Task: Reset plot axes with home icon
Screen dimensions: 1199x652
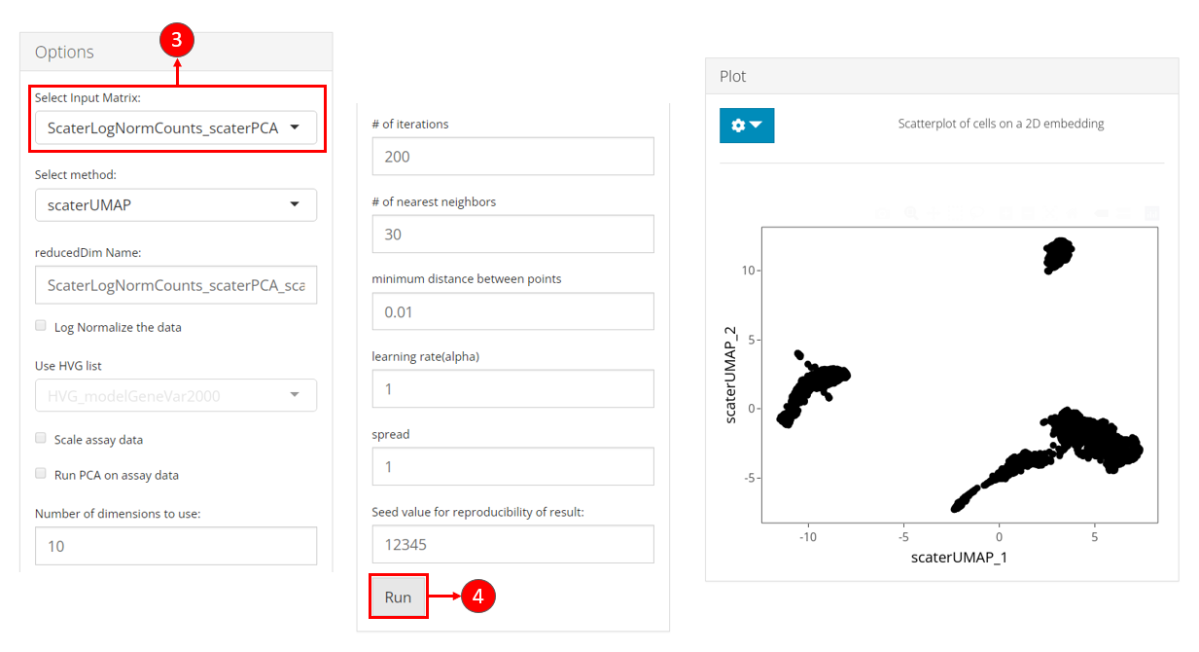Action: (x=1072, y=213)
